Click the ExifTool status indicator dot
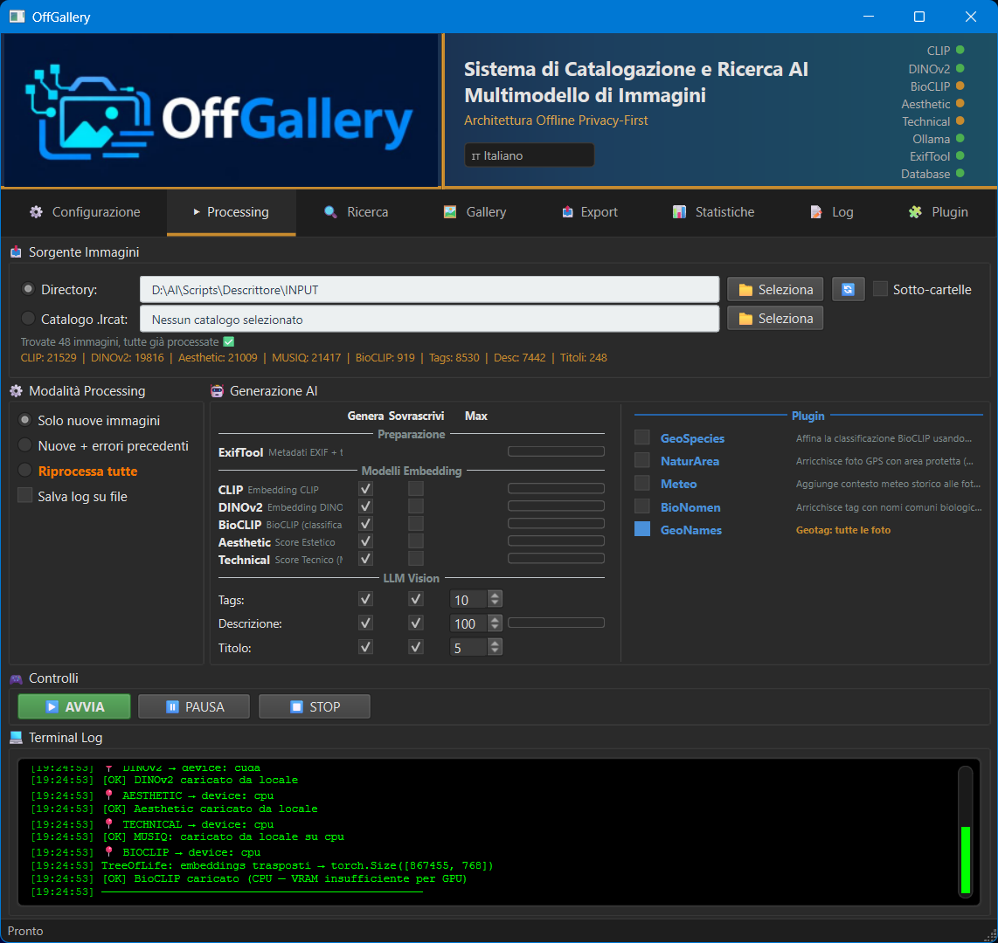The image size is (998, 943). pos(960,155)
